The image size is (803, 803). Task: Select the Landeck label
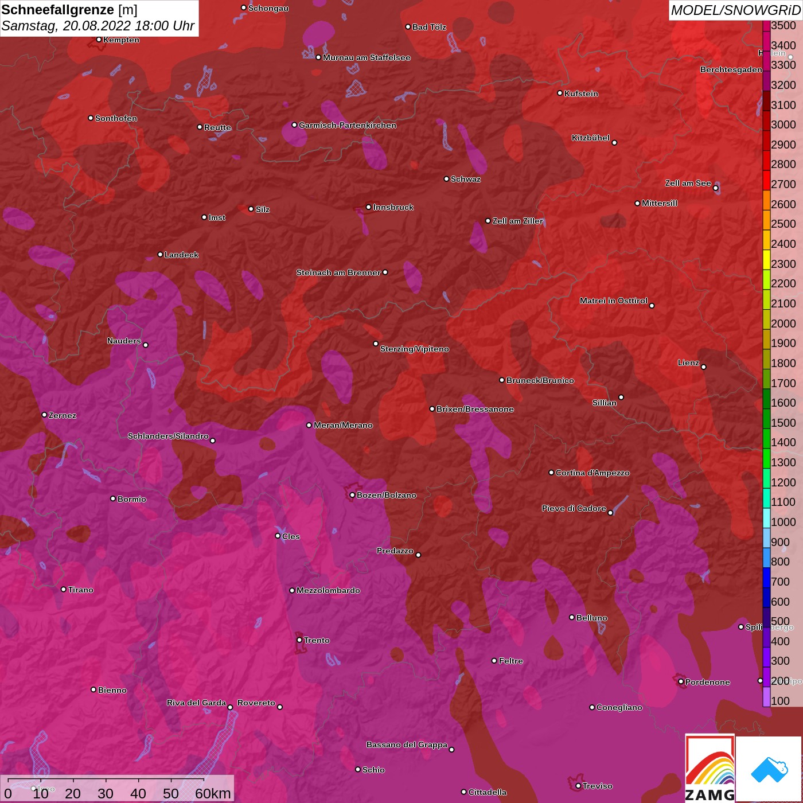pyautogui.click(x=181, y=255)
